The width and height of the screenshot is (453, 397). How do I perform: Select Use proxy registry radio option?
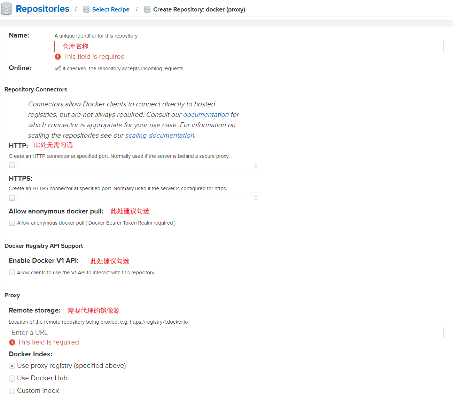click(x=12, y=366)
